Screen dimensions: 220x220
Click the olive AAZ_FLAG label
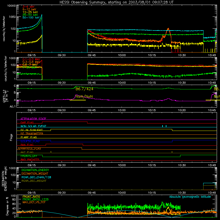click(27, 152)
